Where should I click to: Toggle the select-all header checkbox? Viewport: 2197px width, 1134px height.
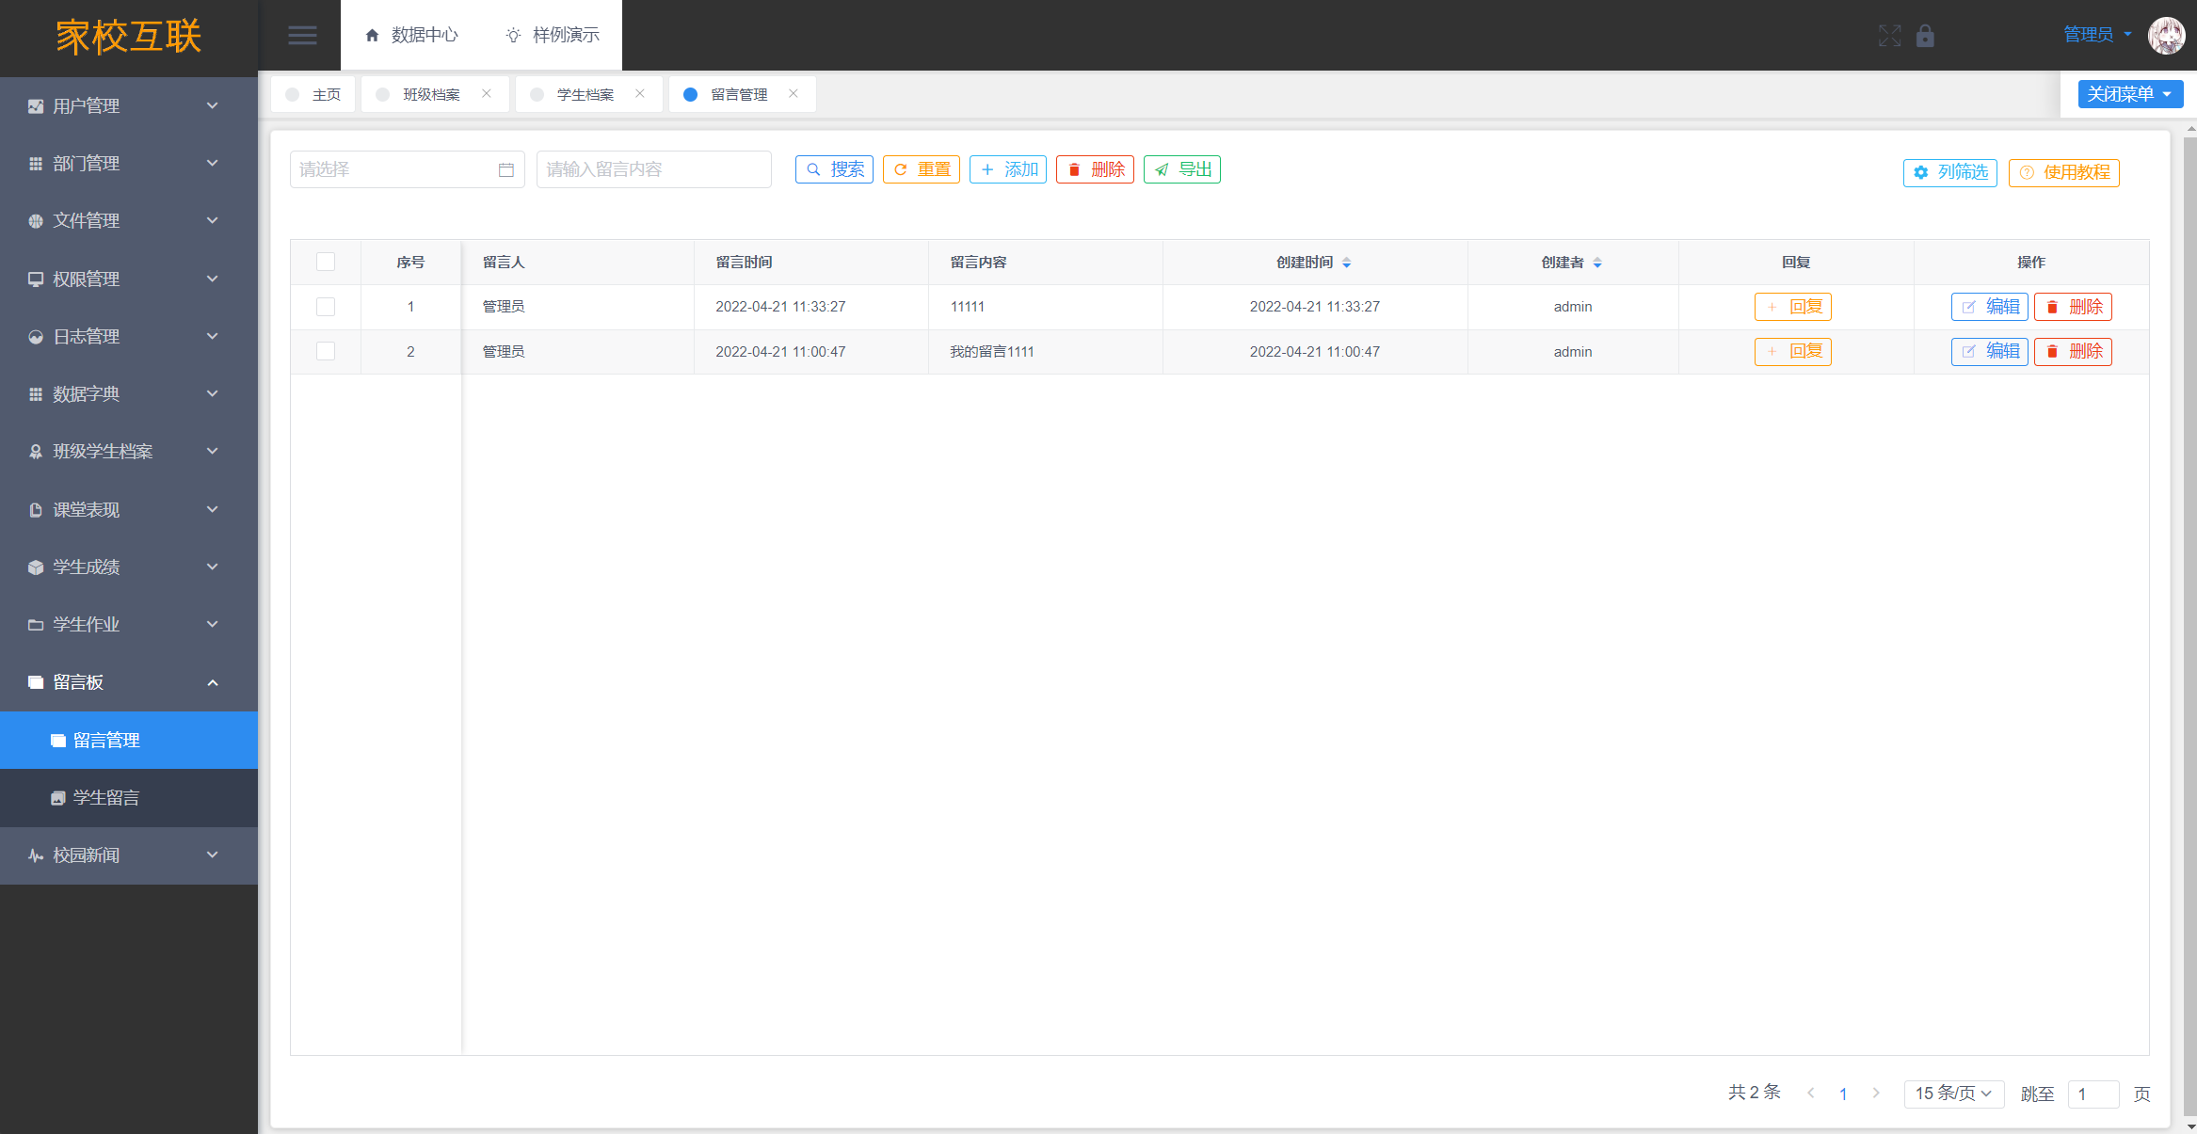click(x=326, y=262)
